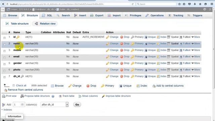Open browser downloads arrow icon

pos(195,4)
